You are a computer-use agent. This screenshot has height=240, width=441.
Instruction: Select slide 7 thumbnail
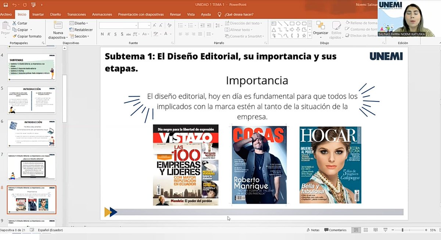click(32, 166)
